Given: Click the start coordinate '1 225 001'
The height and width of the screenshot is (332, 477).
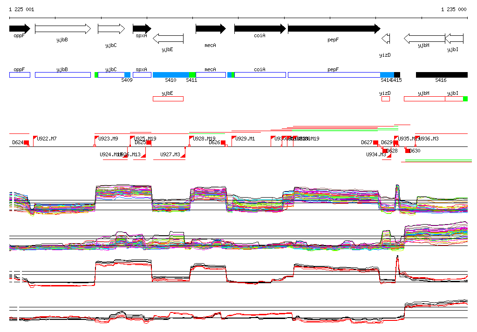Looking at the screenshot, I should [x=21, y=9].
